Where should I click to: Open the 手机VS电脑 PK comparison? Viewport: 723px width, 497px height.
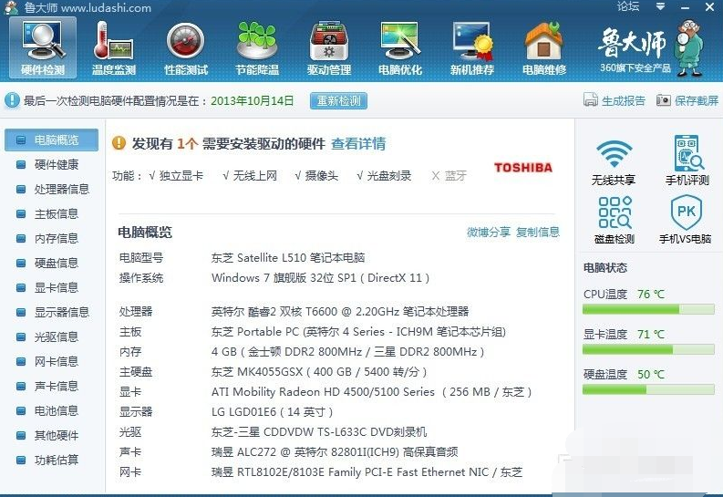coord(685,221)
